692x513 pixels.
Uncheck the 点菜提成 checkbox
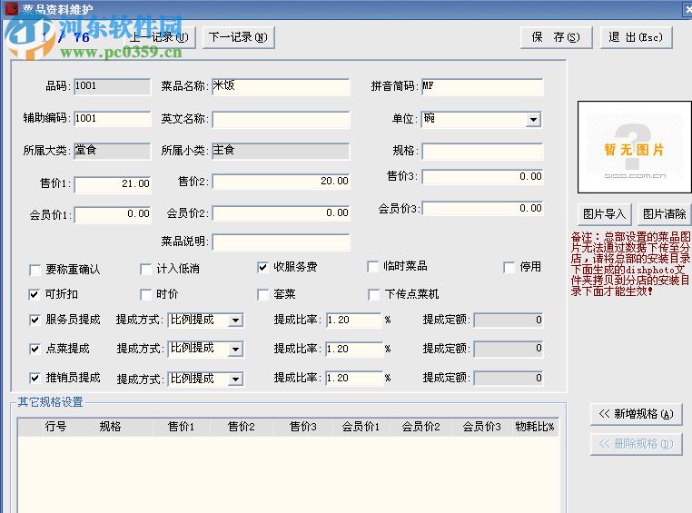35,349
